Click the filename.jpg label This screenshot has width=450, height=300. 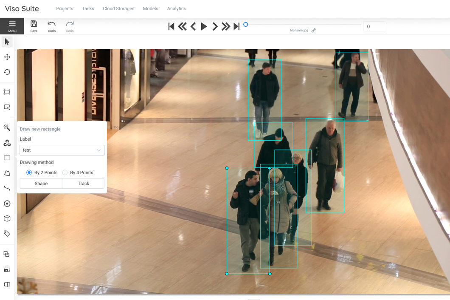pos(299,30)
